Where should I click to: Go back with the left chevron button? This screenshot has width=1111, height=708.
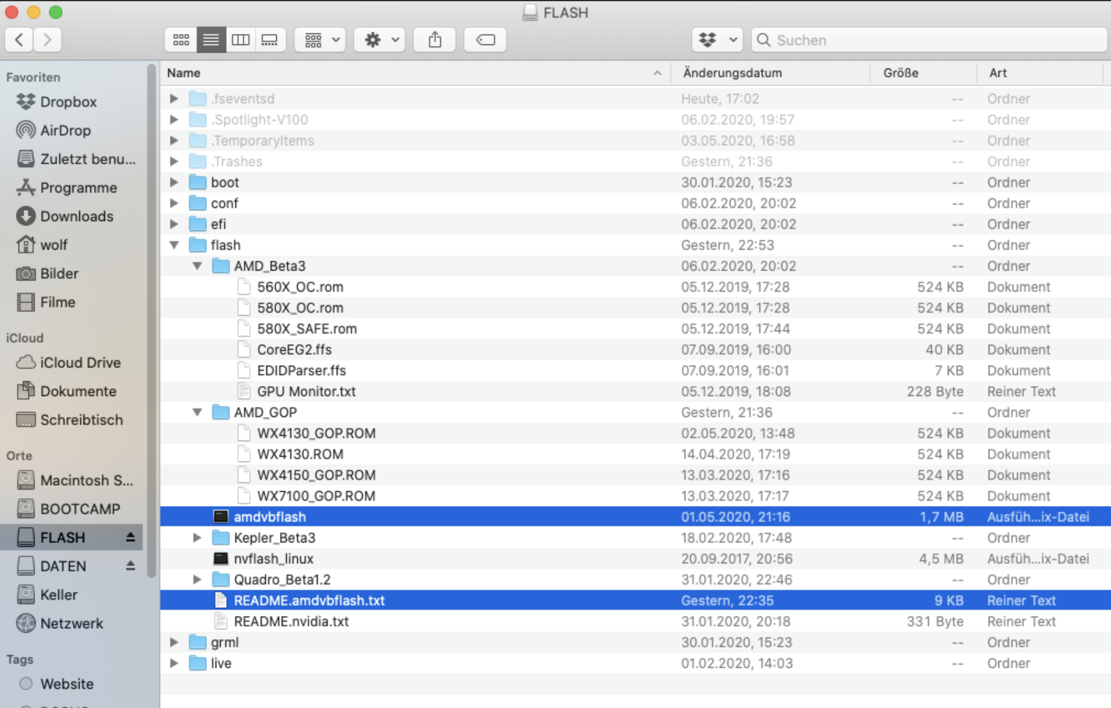coord(19,40)
